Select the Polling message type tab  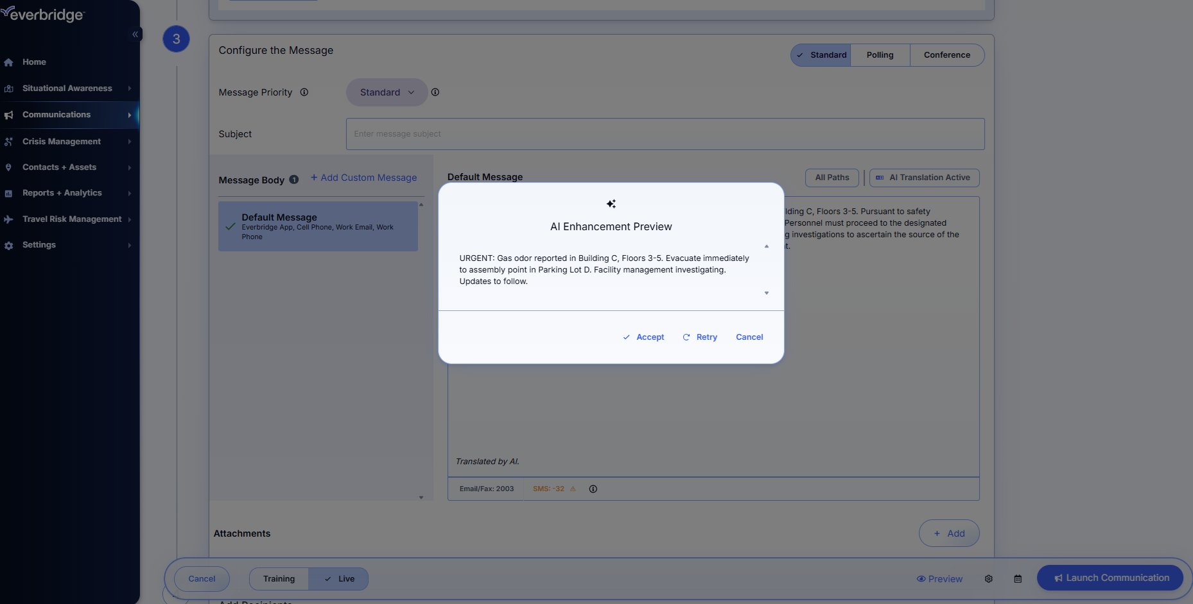pyautogui.click(x=880, y=55)
